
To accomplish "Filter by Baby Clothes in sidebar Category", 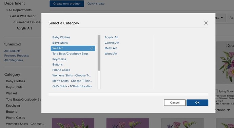I will click(16, 81).
